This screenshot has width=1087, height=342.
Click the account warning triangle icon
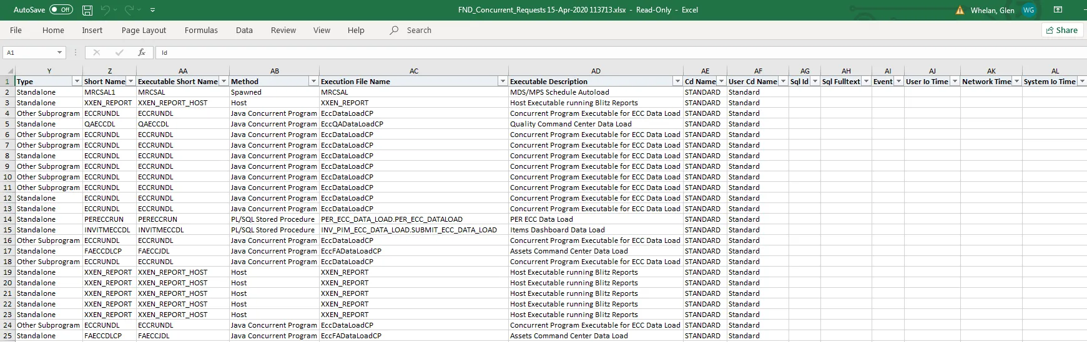[960, 10]
